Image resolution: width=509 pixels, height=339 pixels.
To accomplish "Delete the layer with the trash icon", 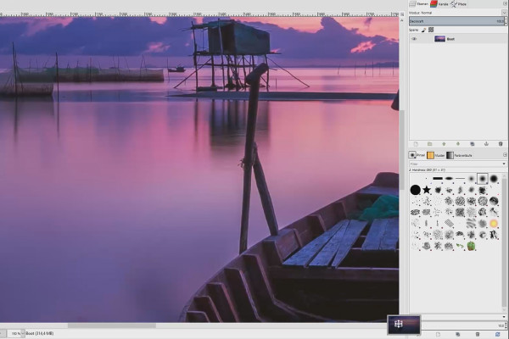I will point(501,144).
